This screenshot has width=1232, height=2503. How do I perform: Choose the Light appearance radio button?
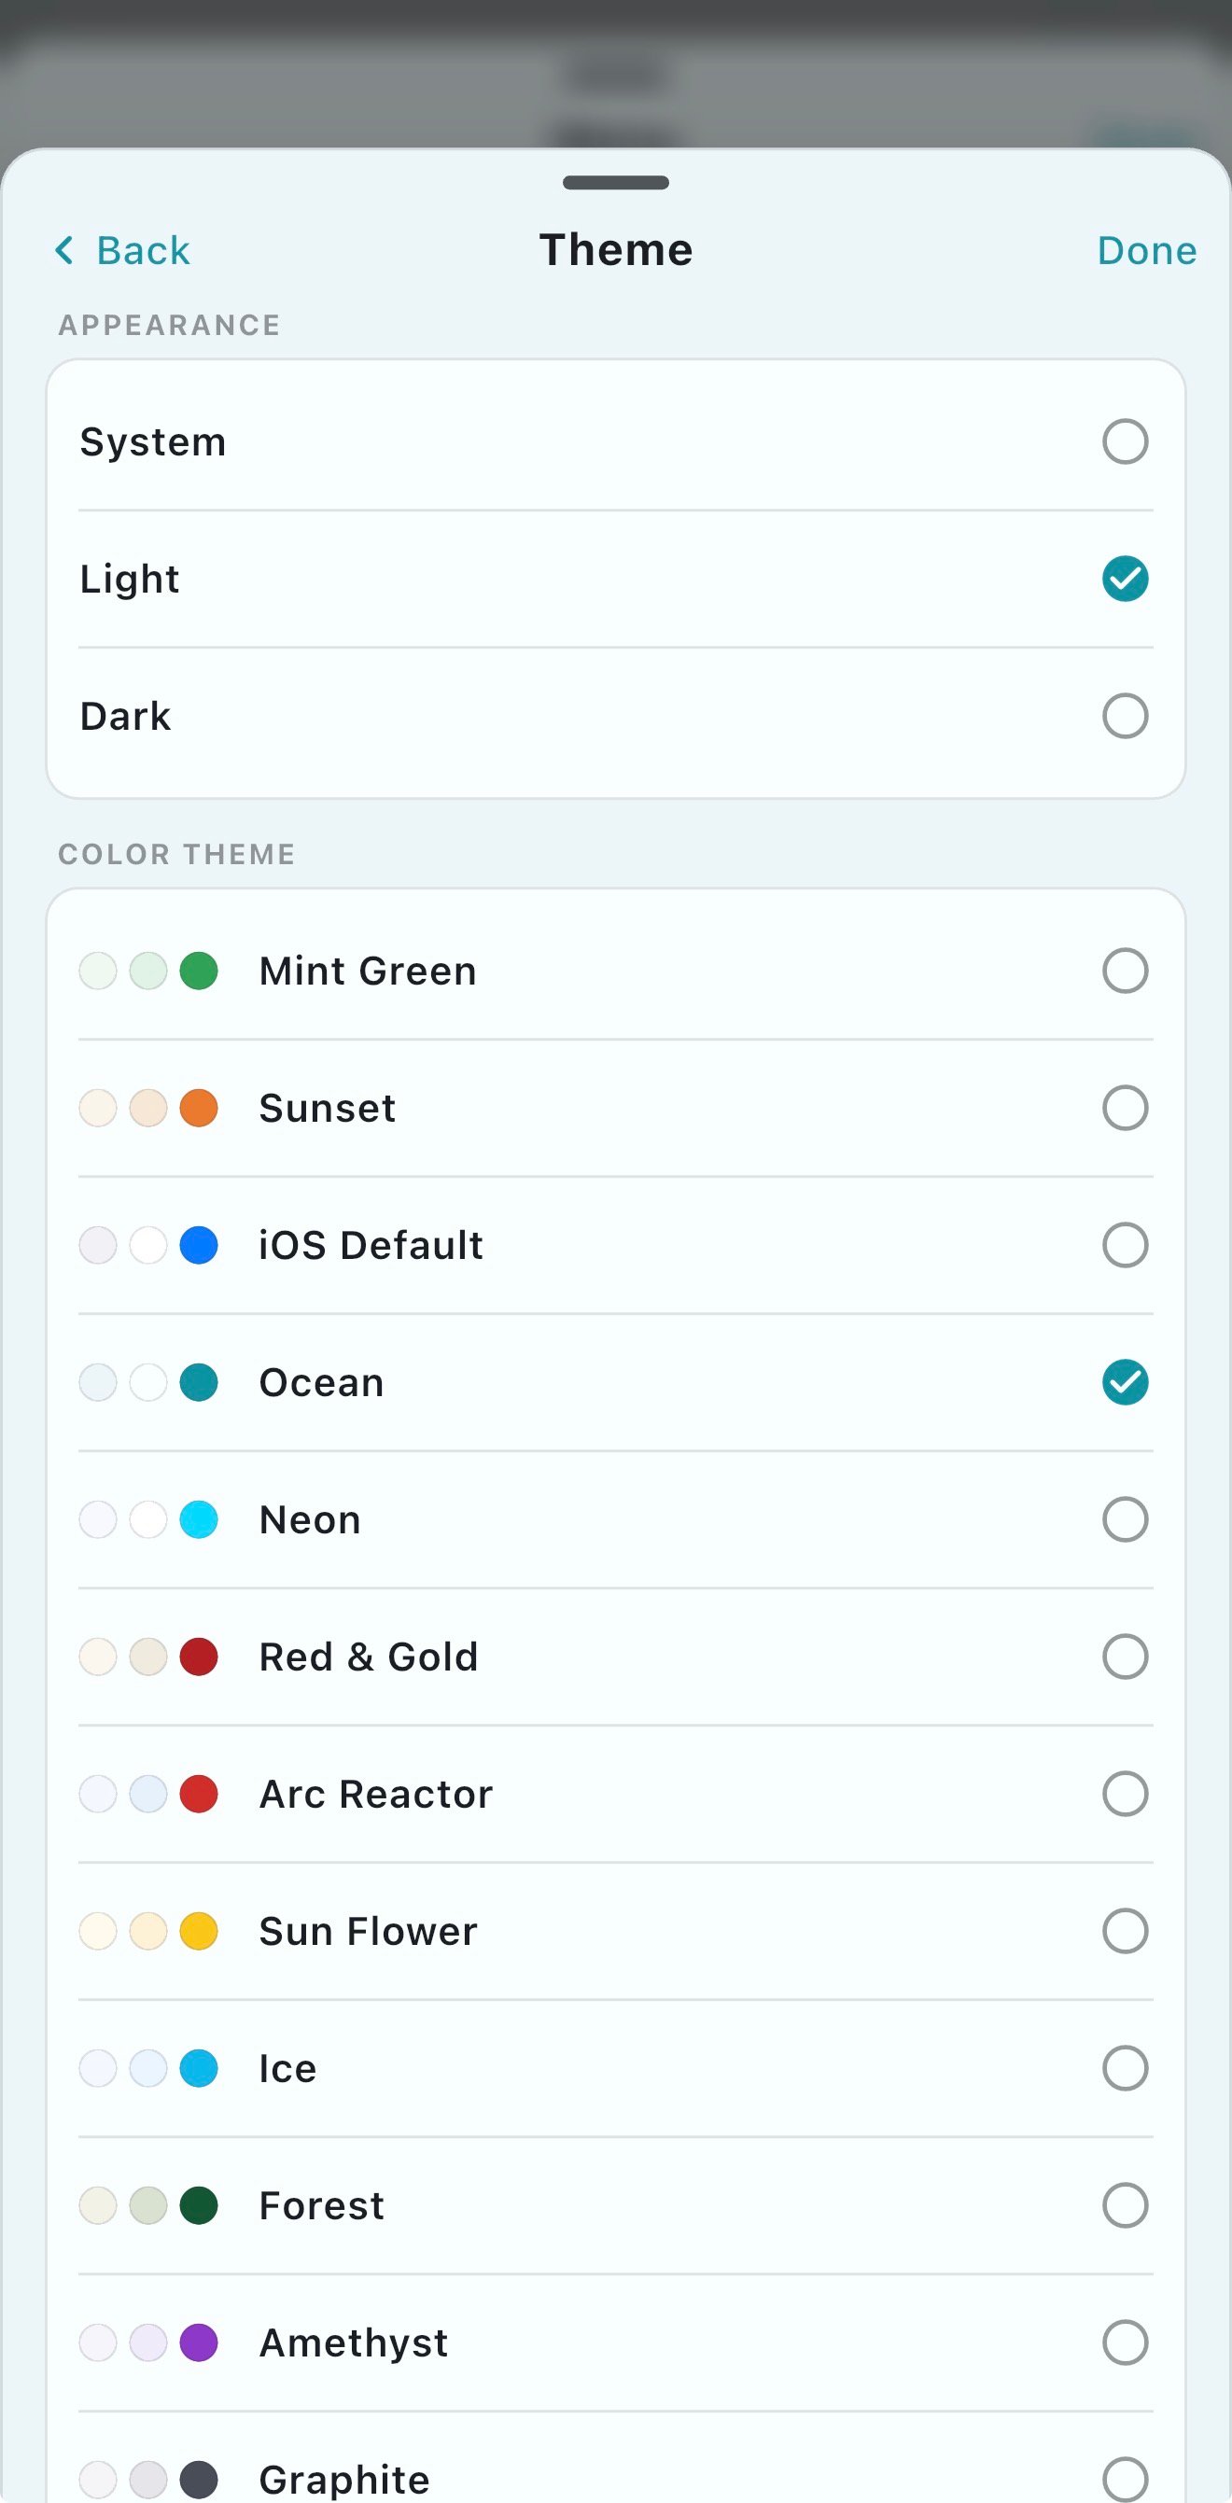point(1124,580)
